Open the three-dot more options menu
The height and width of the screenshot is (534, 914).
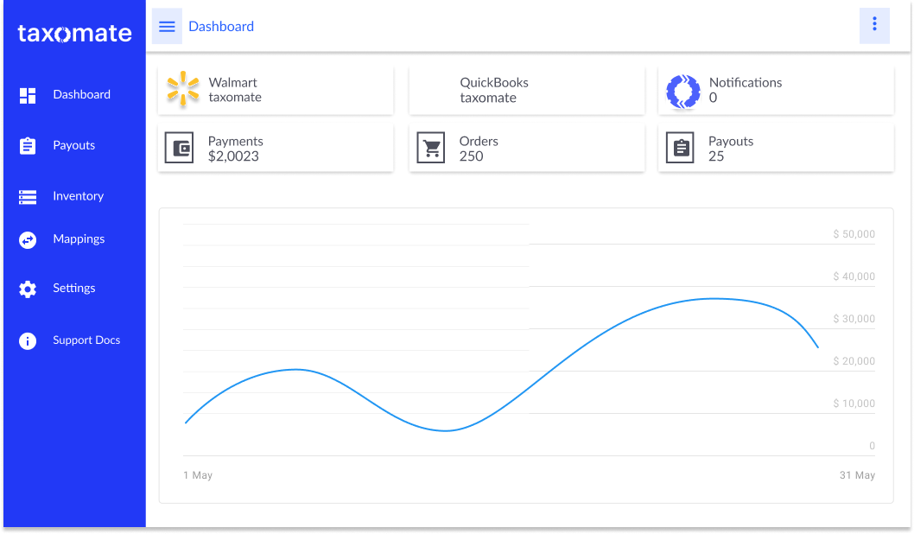[874, 25]
